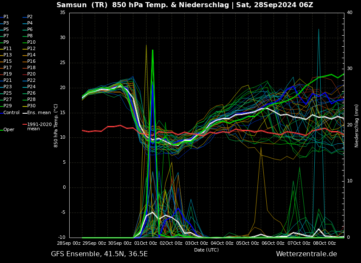Select the P1 legend entry
The height and width of the screenshot is (263, 361).
(4, 17)
